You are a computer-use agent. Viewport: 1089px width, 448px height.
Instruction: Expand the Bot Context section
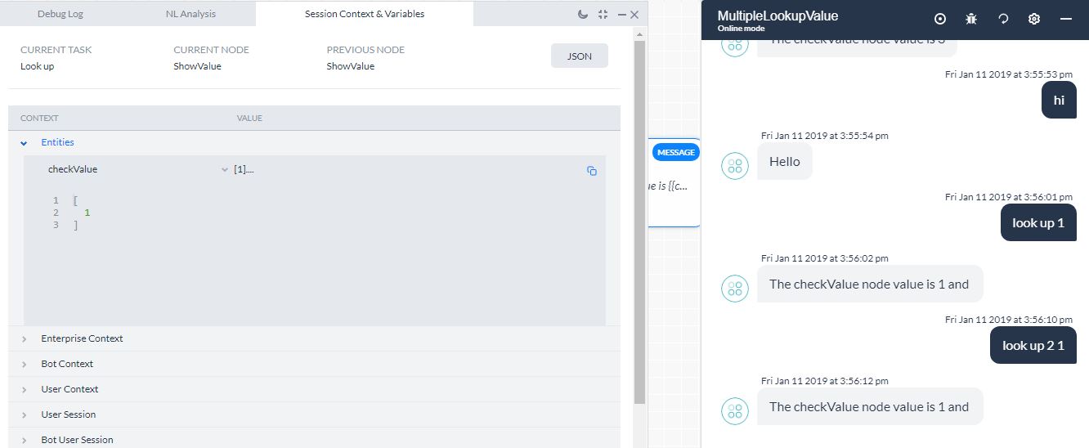click(24, 365)
